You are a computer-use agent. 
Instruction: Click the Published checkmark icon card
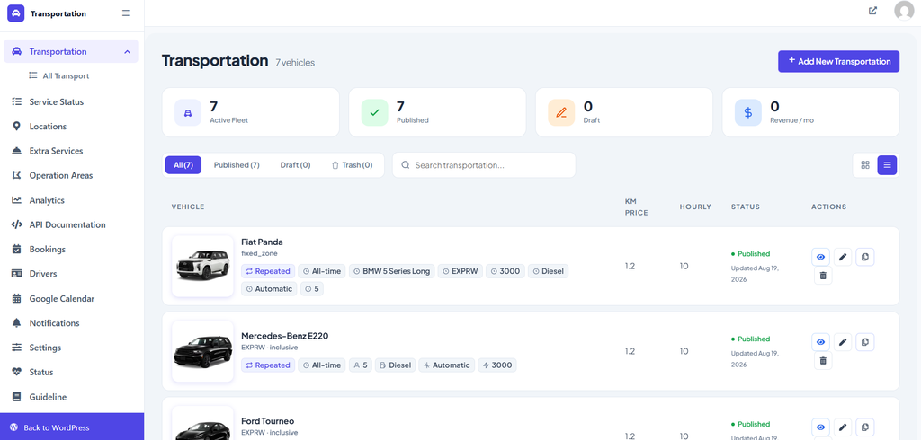tap(375, 112)
